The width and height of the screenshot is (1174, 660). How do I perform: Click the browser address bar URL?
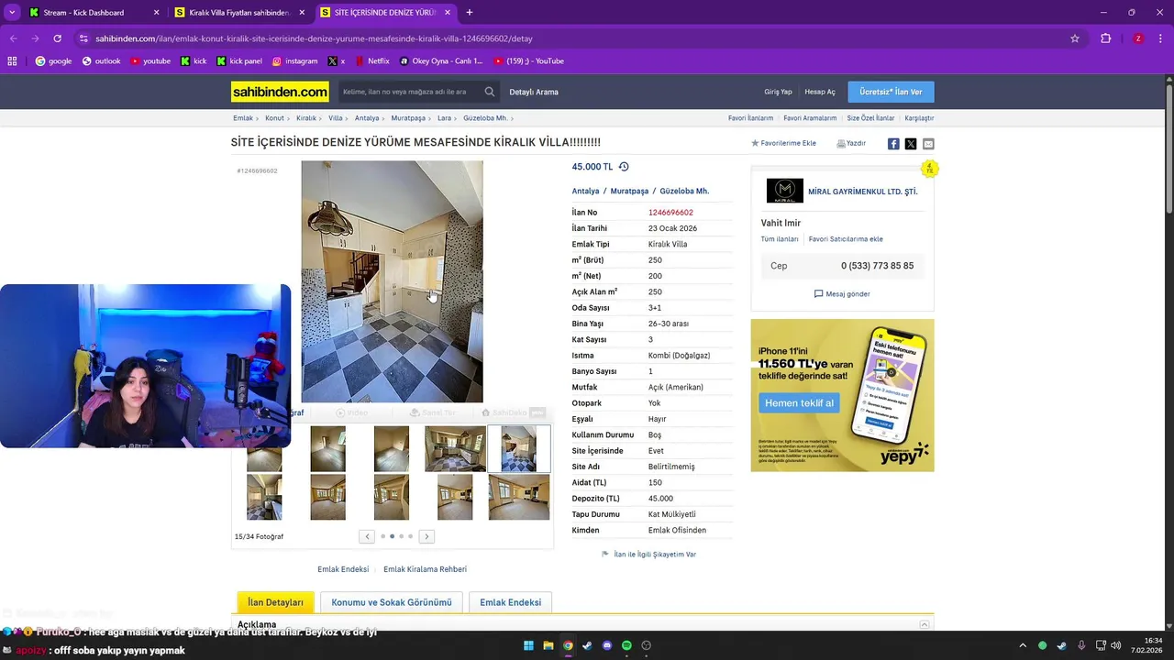coord(314,38)
